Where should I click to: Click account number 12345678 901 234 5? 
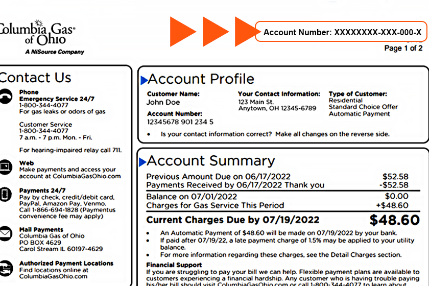coord(180,122)
